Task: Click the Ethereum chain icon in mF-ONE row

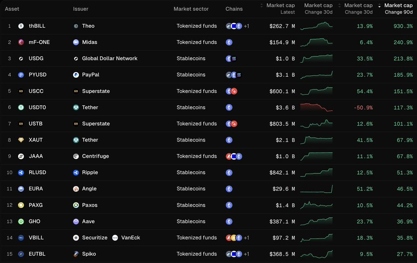Action: click(229, 42)
